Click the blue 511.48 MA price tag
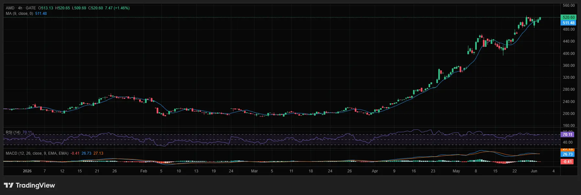581x195 pixels. [568, 23]
